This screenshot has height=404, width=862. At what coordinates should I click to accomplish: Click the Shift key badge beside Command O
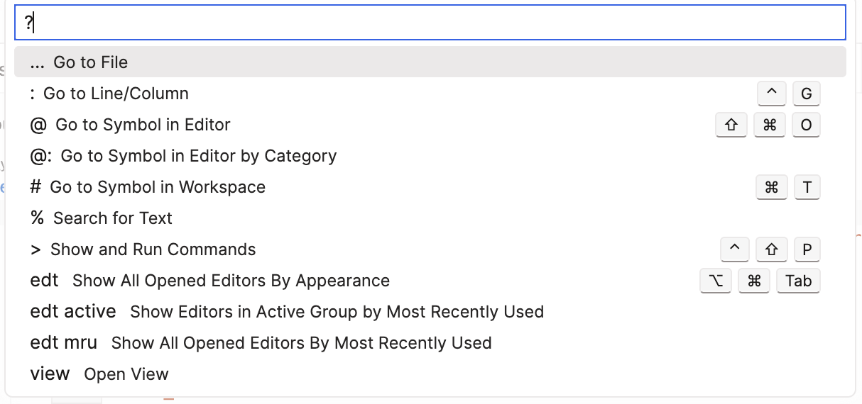731,125
